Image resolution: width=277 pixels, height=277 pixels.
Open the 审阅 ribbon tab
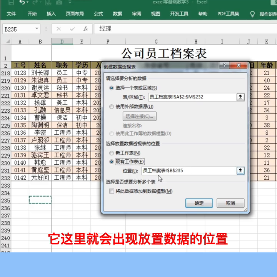pyautogui.click(x=137, y=14)
